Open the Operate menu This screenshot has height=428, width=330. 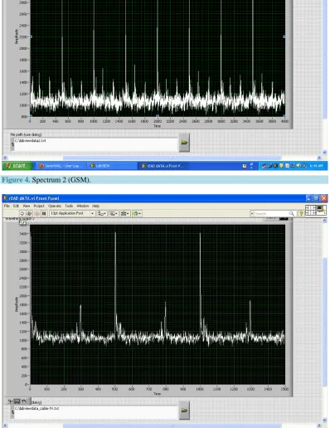[x=55, y=206]
